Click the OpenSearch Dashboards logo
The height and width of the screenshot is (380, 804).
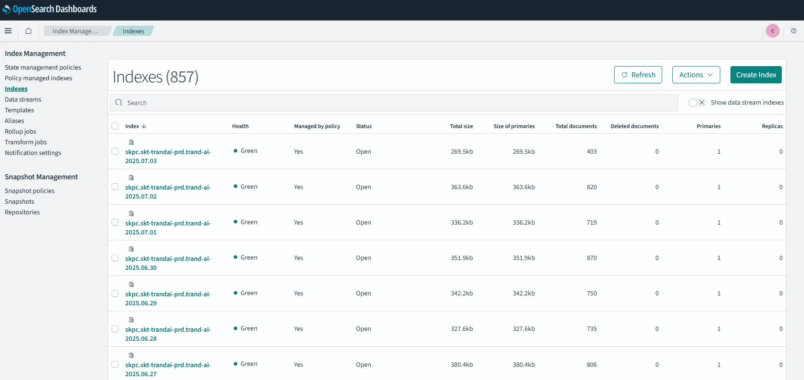[x=50, y=9]
